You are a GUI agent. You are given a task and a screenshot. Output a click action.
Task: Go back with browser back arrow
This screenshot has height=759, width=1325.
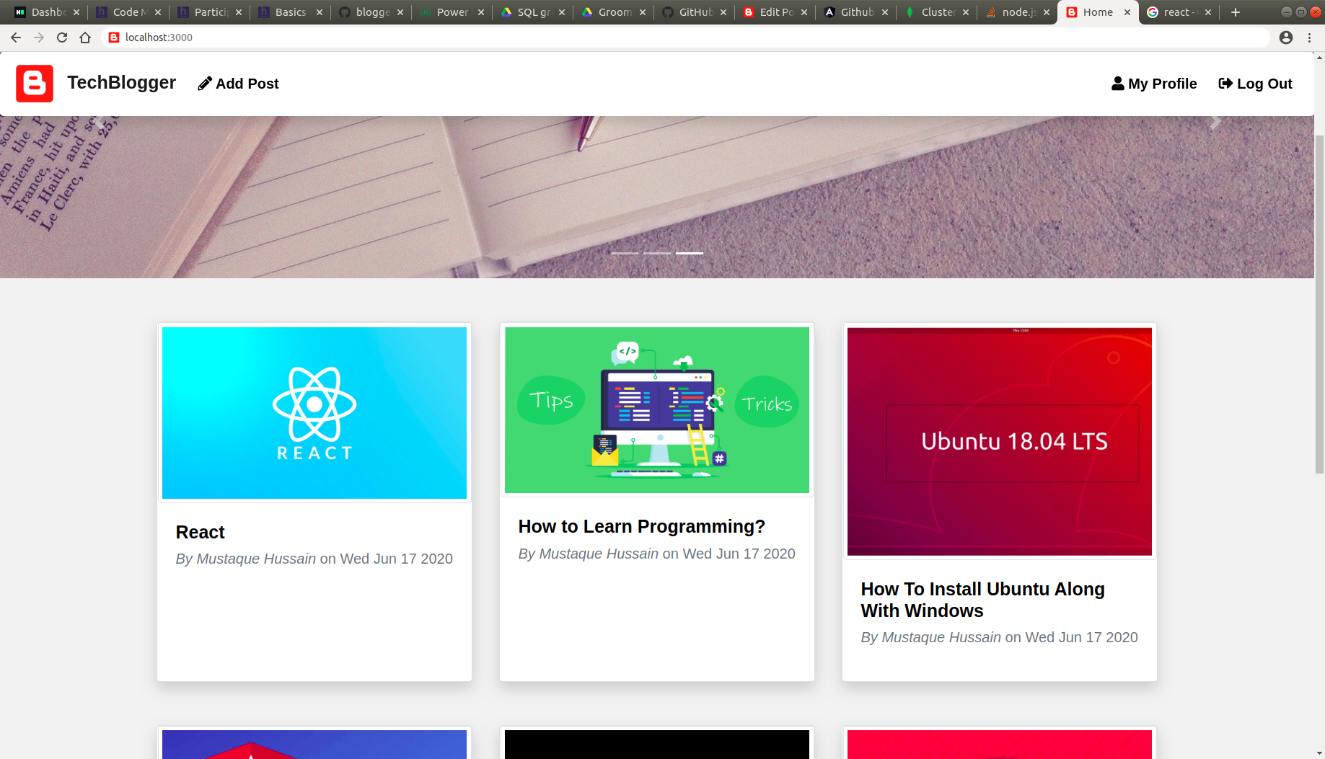[x=16, y=37]
